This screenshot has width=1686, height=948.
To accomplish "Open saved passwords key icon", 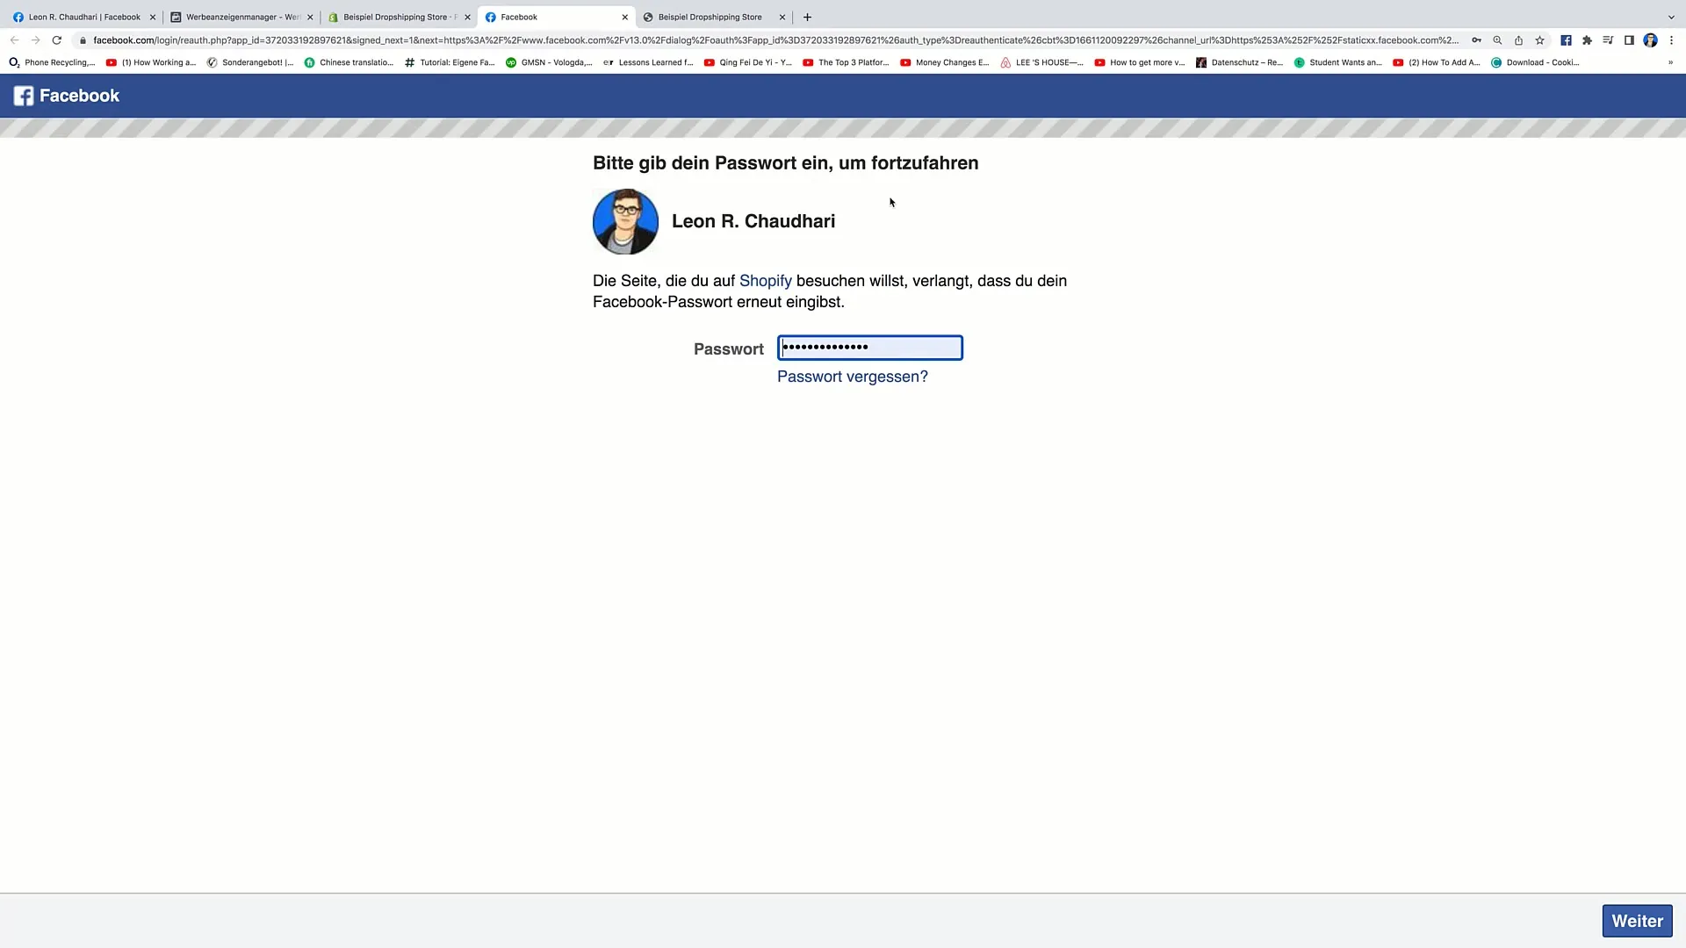I will 1476,40.
